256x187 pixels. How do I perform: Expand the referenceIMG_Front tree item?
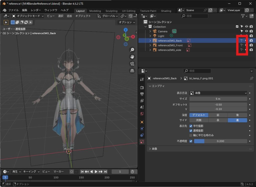point(150,45)
